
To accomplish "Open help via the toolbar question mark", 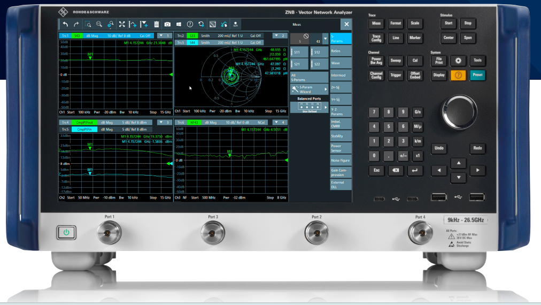I will (x=190, y=25).
